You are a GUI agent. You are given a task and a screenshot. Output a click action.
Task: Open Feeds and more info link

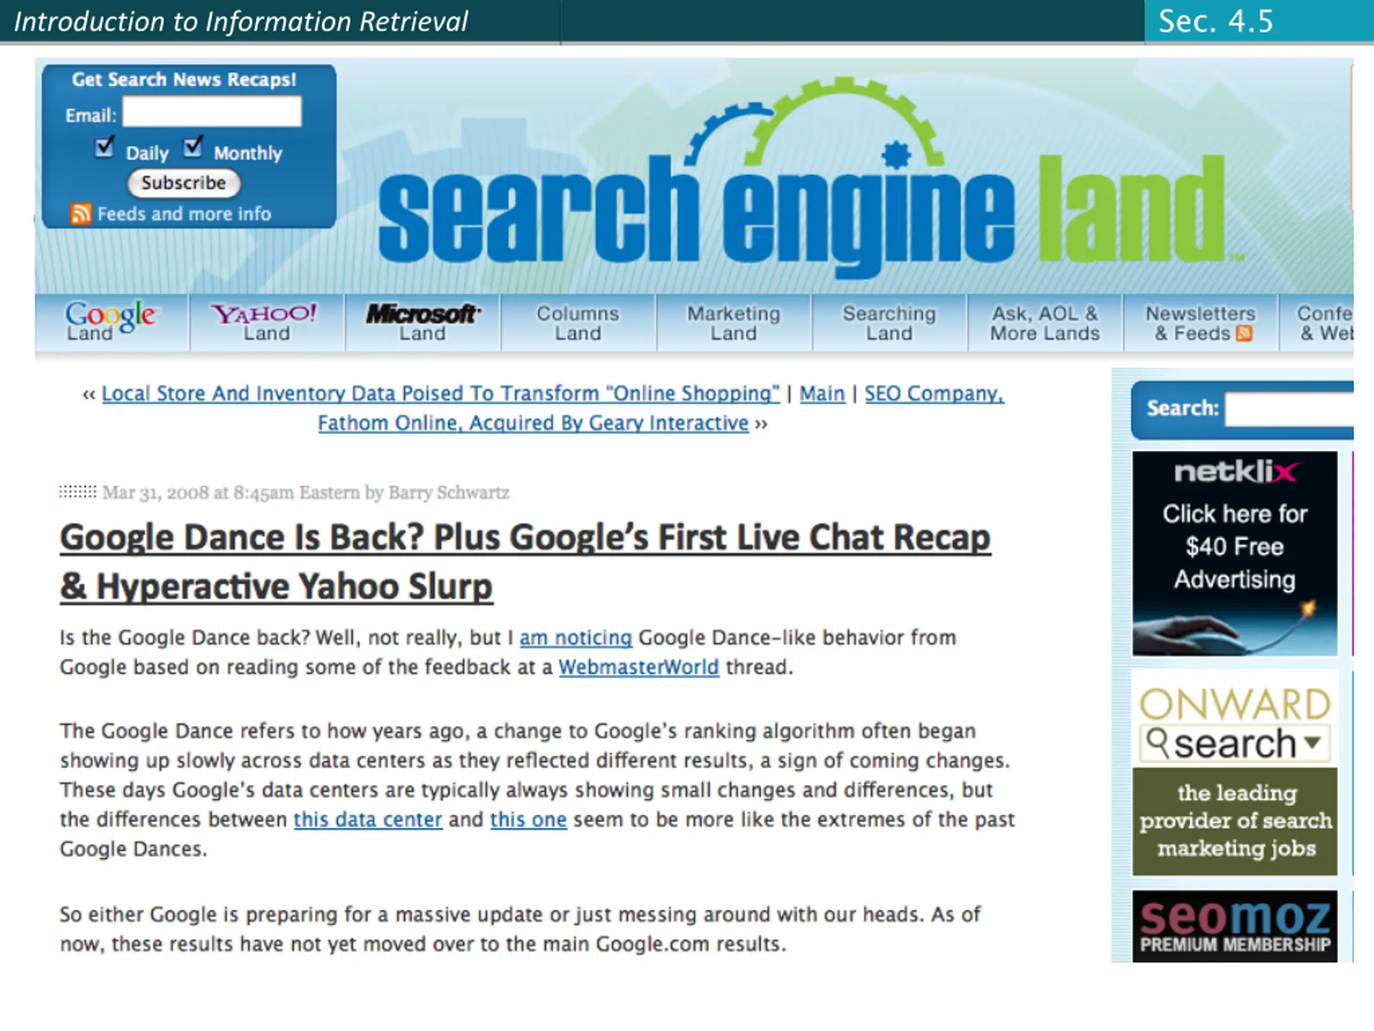tap(185, 214)
